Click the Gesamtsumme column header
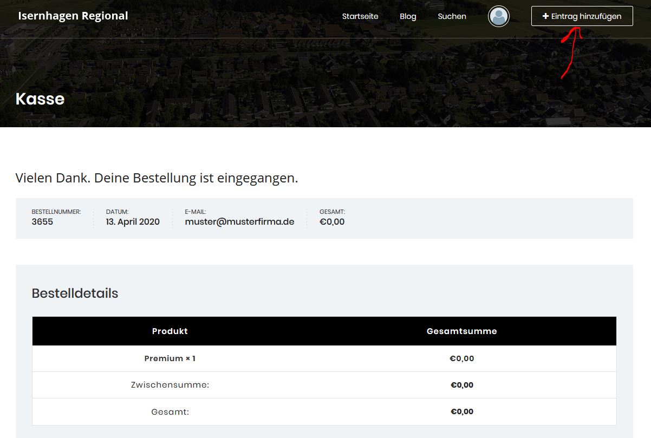The image size is (651, 438). click(462, 331)
